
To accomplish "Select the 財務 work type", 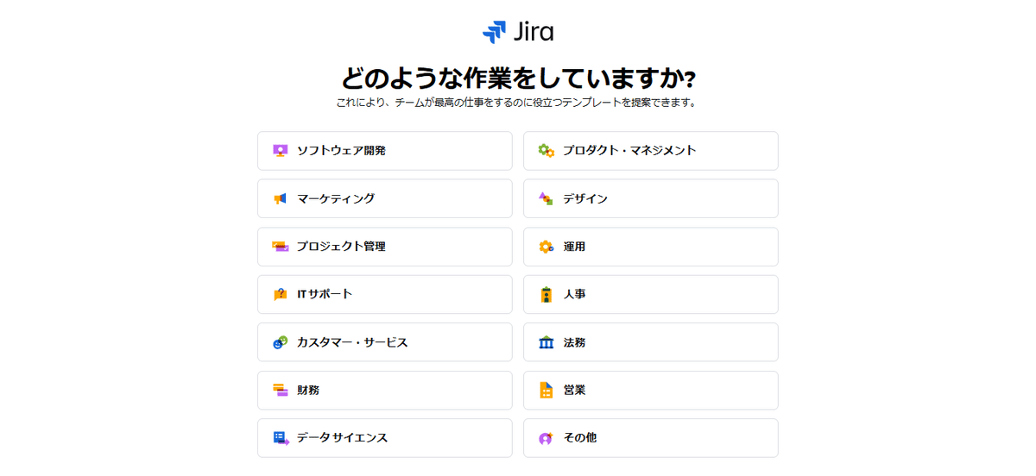I will click(x=385, y=390).
